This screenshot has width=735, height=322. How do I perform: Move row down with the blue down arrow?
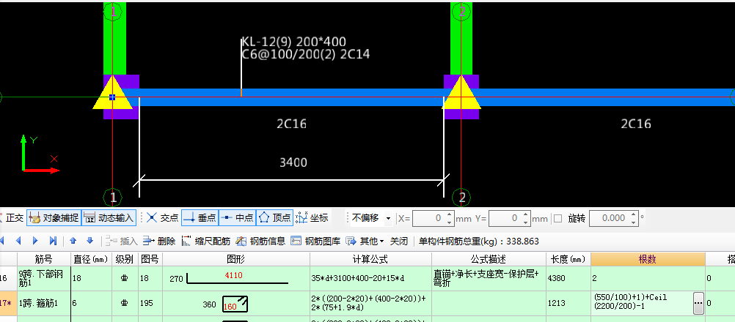(90, 241)
